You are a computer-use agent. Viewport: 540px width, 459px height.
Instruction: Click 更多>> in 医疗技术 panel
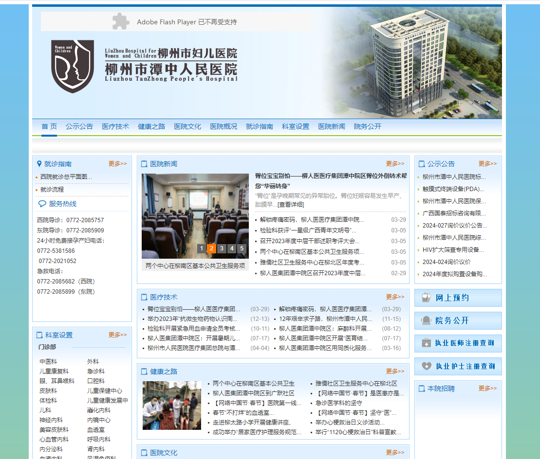pyautogui.click(x=395, y=297)
